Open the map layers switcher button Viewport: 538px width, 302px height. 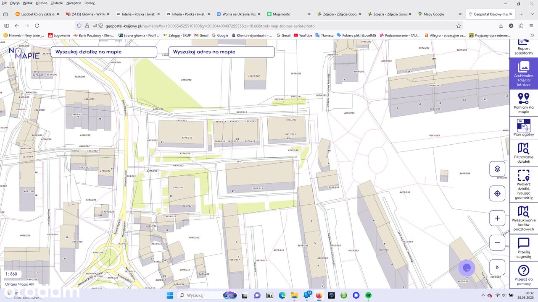coord(497,169)
